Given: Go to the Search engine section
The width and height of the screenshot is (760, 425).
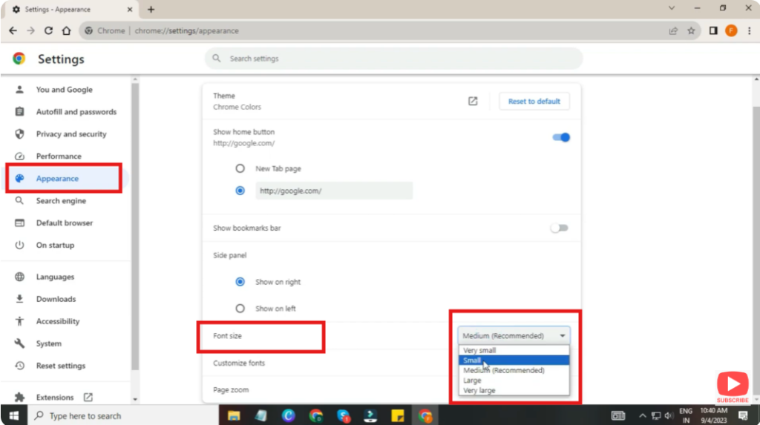Looking at the screenshot, I should click(x=61, y=201).
